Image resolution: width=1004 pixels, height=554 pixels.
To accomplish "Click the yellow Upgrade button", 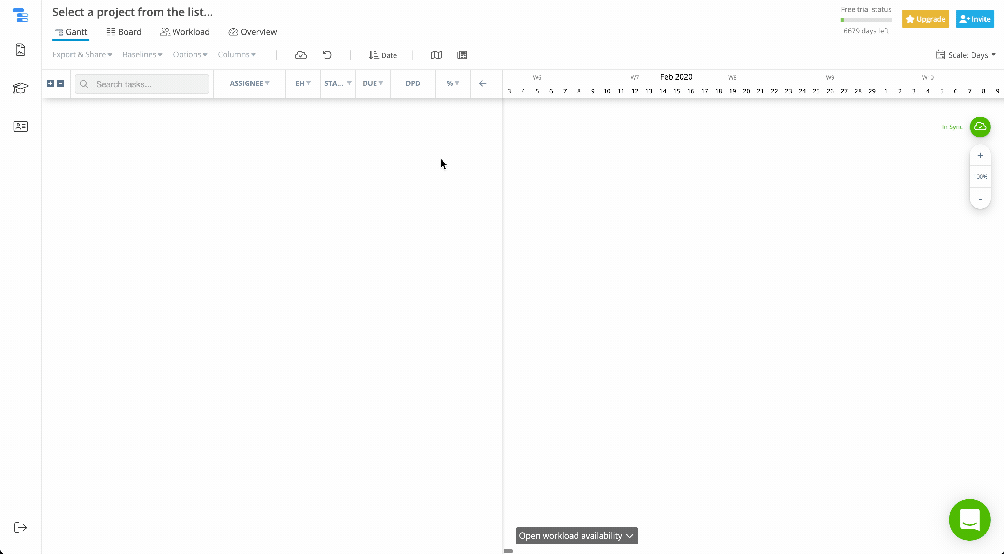I will click(x=925, y=19).
